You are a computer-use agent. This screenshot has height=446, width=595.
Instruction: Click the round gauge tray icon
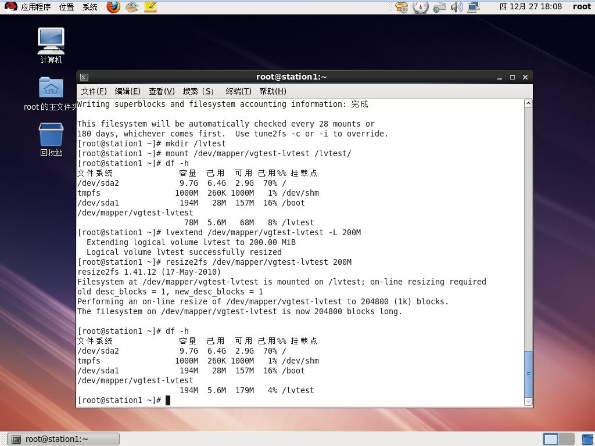coord(421,7)
